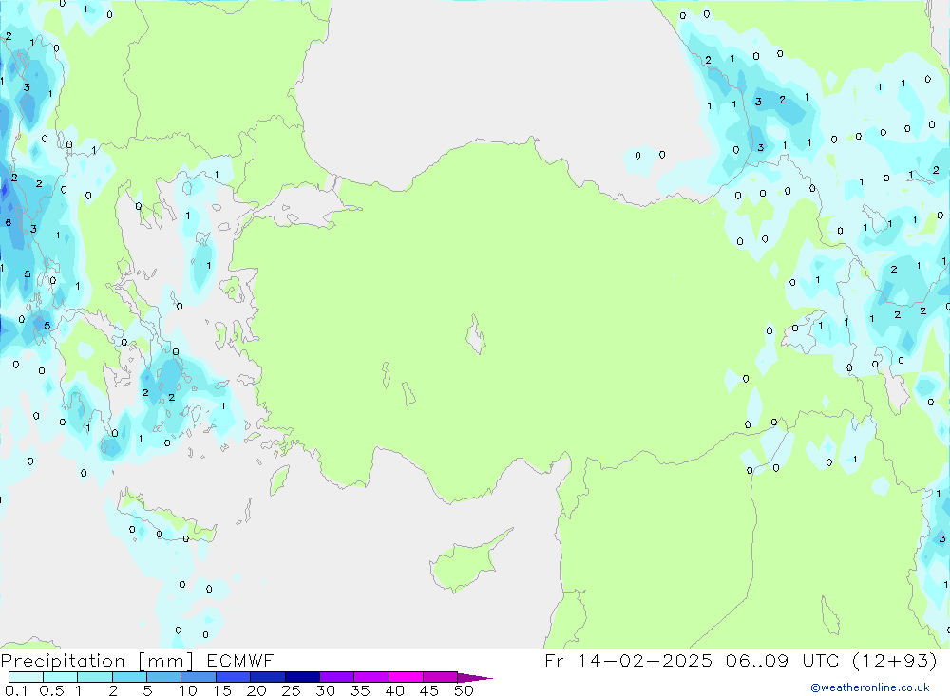950x696 pixels.
Task: Click the 0.1–0.5 mm lightest cyan legend swatch
Action: (x=26, y=677)
